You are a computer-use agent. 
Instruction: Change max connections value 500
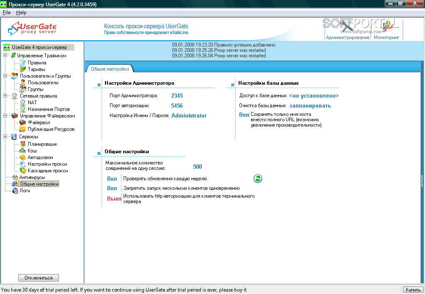197,167
